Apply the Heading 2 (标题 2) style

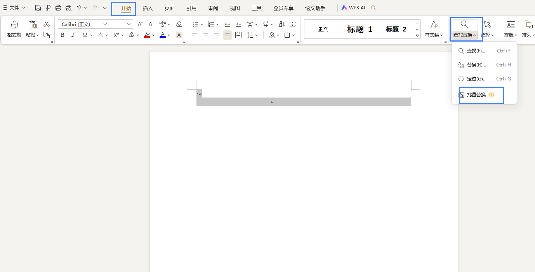tap(396, 29)
